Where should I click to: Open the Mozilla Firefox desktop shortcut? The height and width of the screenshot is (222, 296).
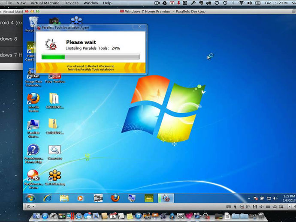33,102
